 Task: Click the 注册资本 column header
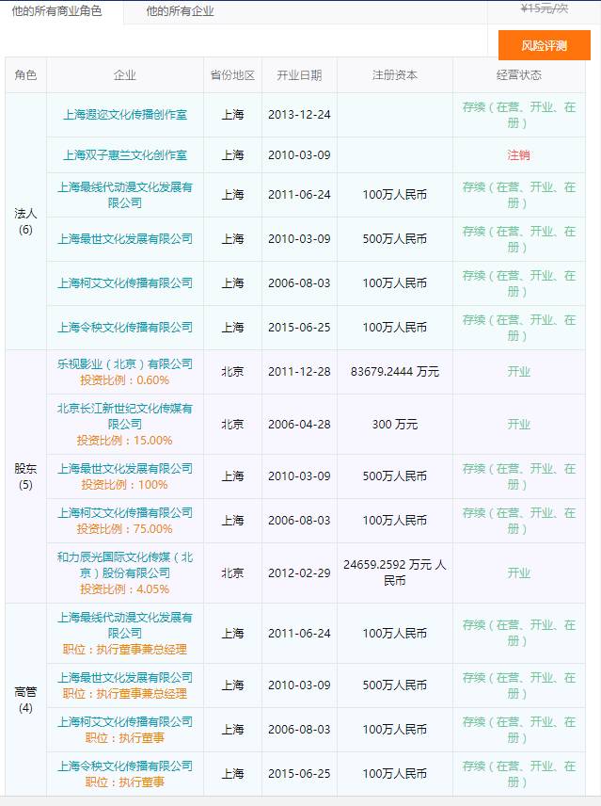pyautogui.click(x=395, y=75)
